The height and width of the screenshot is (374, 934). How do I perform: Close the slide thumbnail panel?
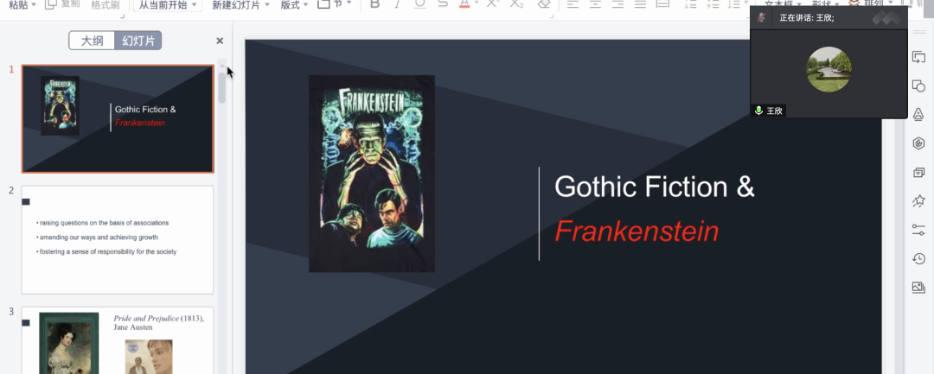220,41
